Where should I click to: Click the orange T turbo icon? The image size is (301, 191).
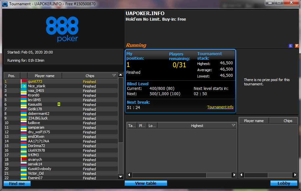(x=297, y=46)
